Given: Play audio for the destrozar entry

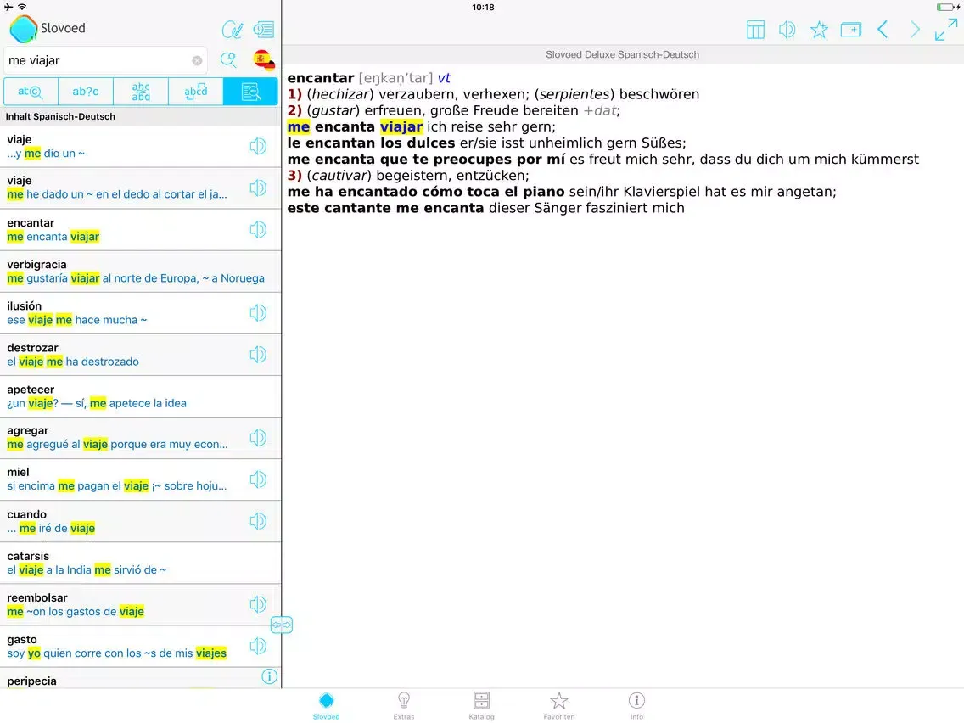Looking at the screenshot, I should (258, 354).
